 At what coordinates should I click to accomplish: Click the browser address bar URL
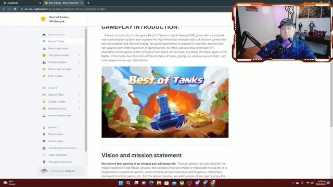pyautogui.click(x=65, y=9)
